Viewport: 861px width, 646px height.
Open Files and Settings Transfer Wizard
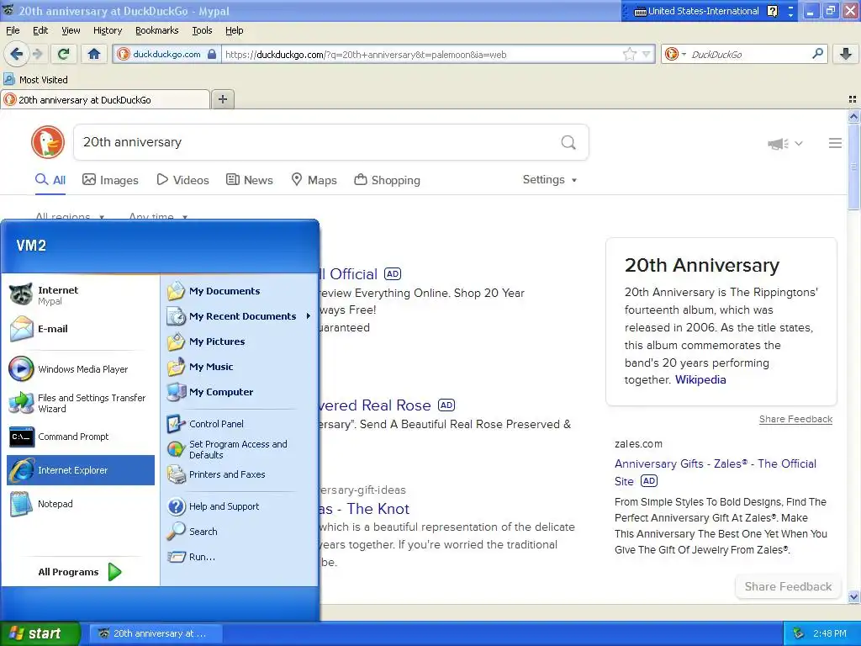pos(81,403)
